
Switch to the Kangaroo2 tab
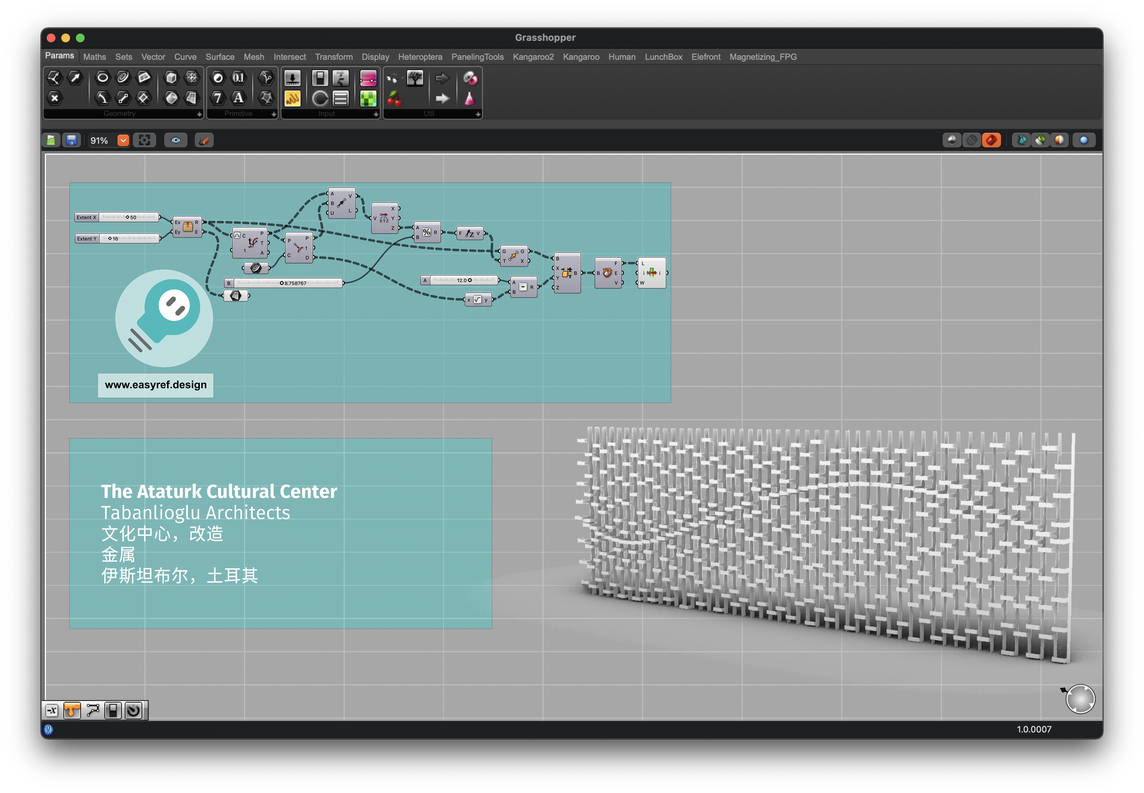[x=533, y=57]
